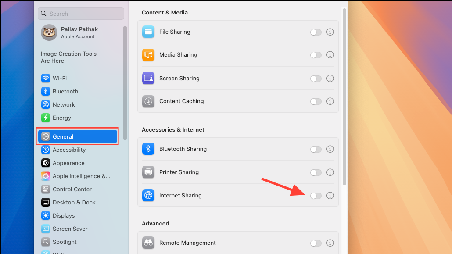The height and width of the screenshot is (254, 452).
Task: Open info for Internet Sharing
Action: 330,196
